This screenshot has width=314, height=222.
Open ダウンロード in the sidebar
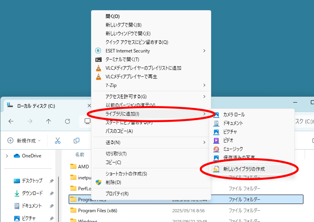pos(32,193)
